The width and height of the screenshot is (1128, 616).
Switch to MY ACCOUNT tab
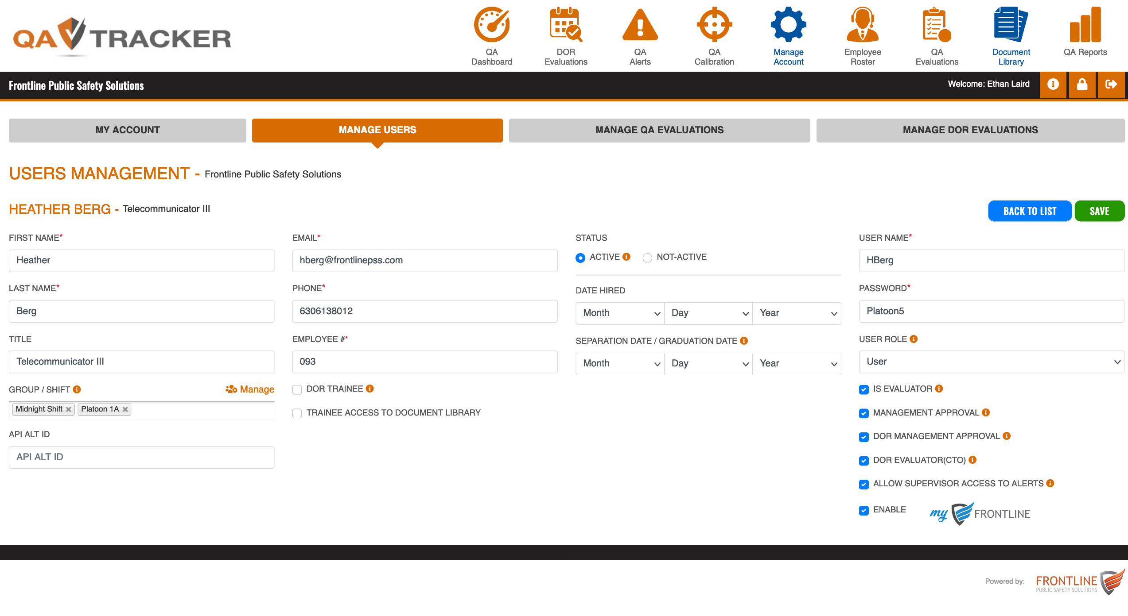click(x=128, y=130)
